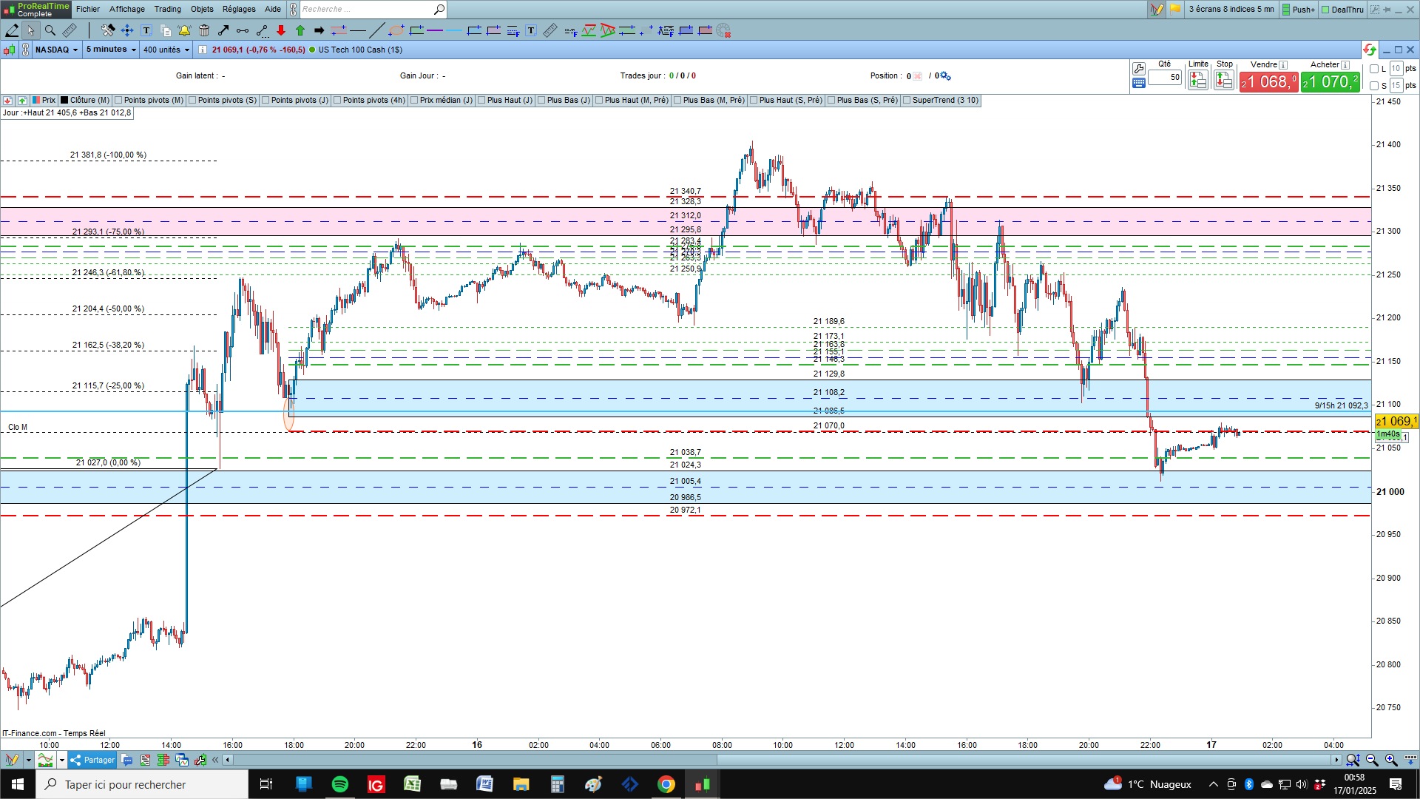Open the NASDAQ instrument dropdown
This screenshot has width=1420, height=799.
coord(56,50)
